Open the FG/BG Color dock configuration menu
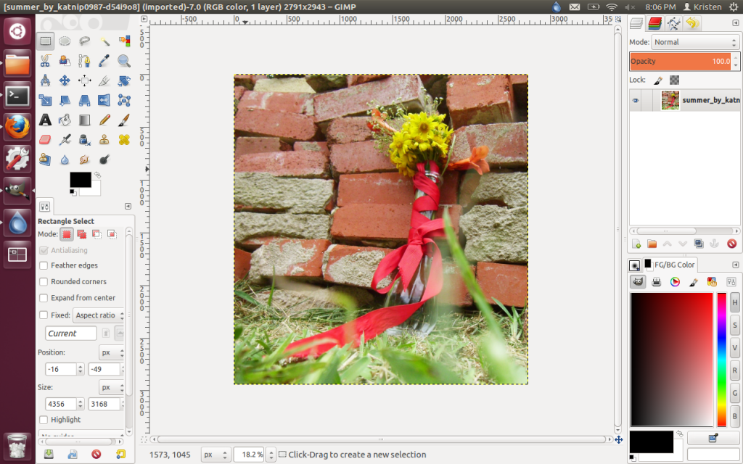743x464 pixels. [x=736, y=265]
